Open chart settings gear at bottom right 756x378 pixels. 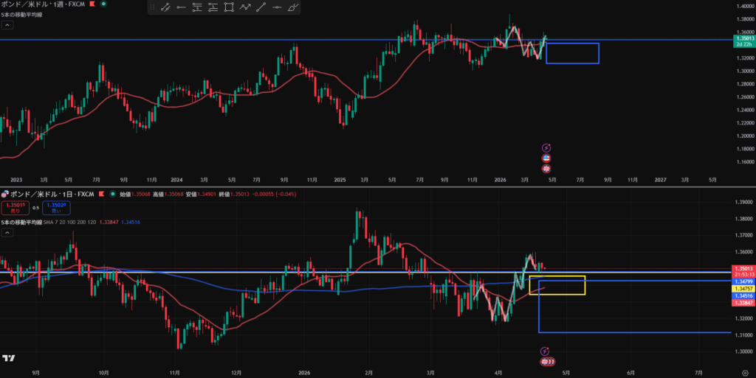[746, 373]
